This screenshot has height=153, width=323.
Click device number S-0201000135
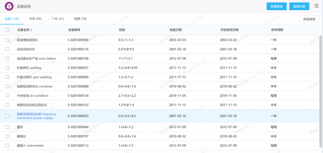pos(78,49)
